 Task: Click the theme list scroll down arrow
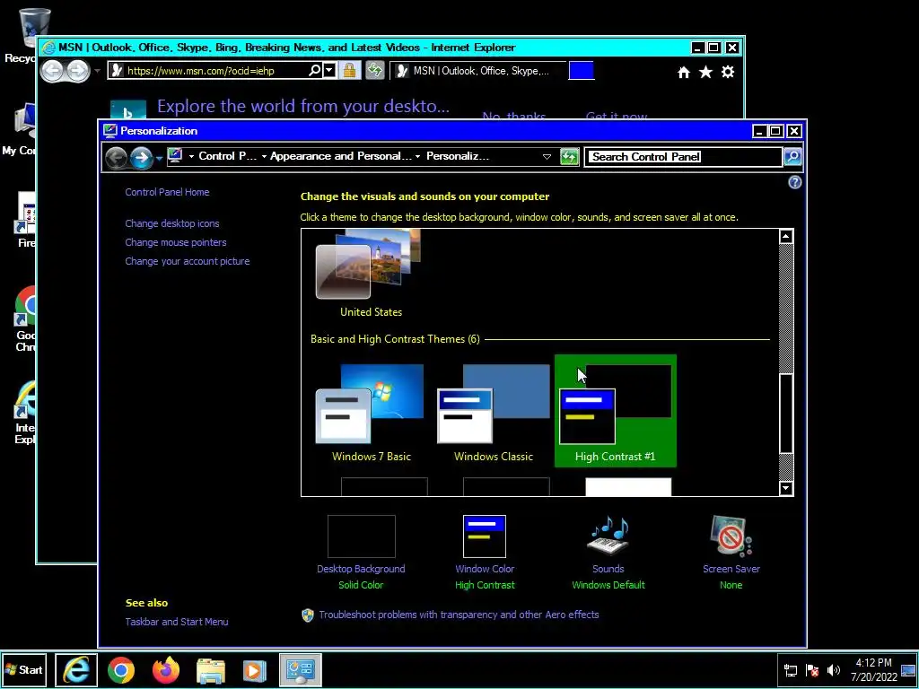point(786,488)
